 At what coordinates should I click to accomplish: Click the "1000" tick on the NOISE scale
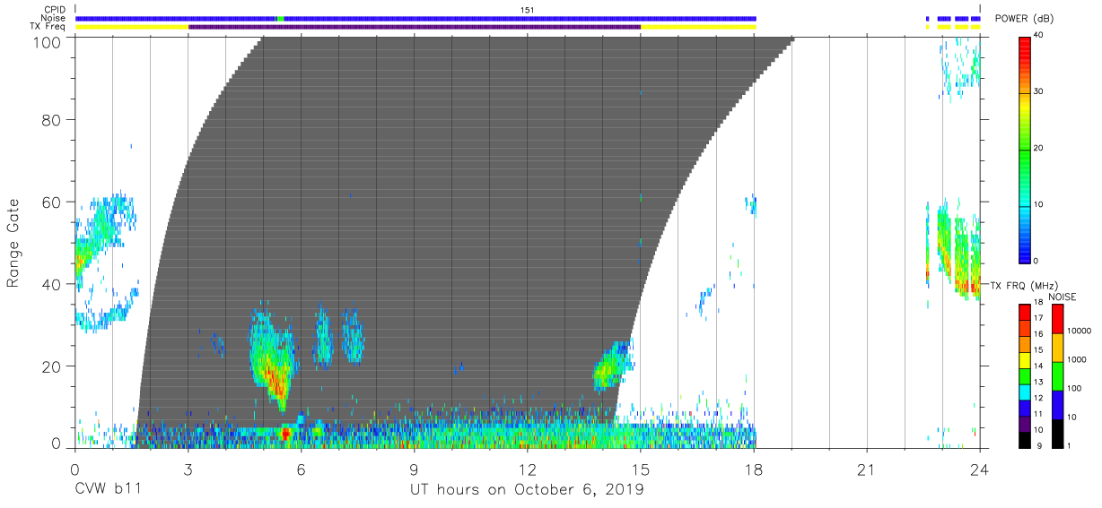coord(1079,360)
